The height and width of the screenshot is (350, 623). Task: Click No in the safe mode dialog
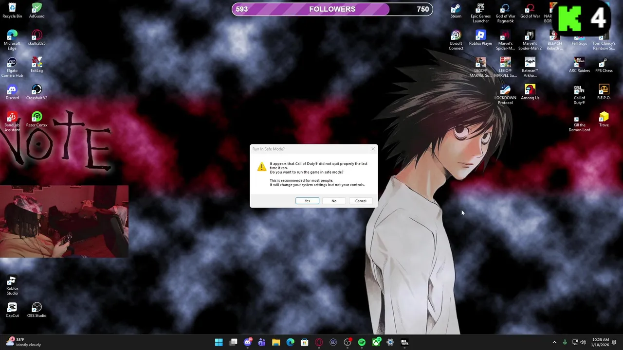click(x=334, y=201)
